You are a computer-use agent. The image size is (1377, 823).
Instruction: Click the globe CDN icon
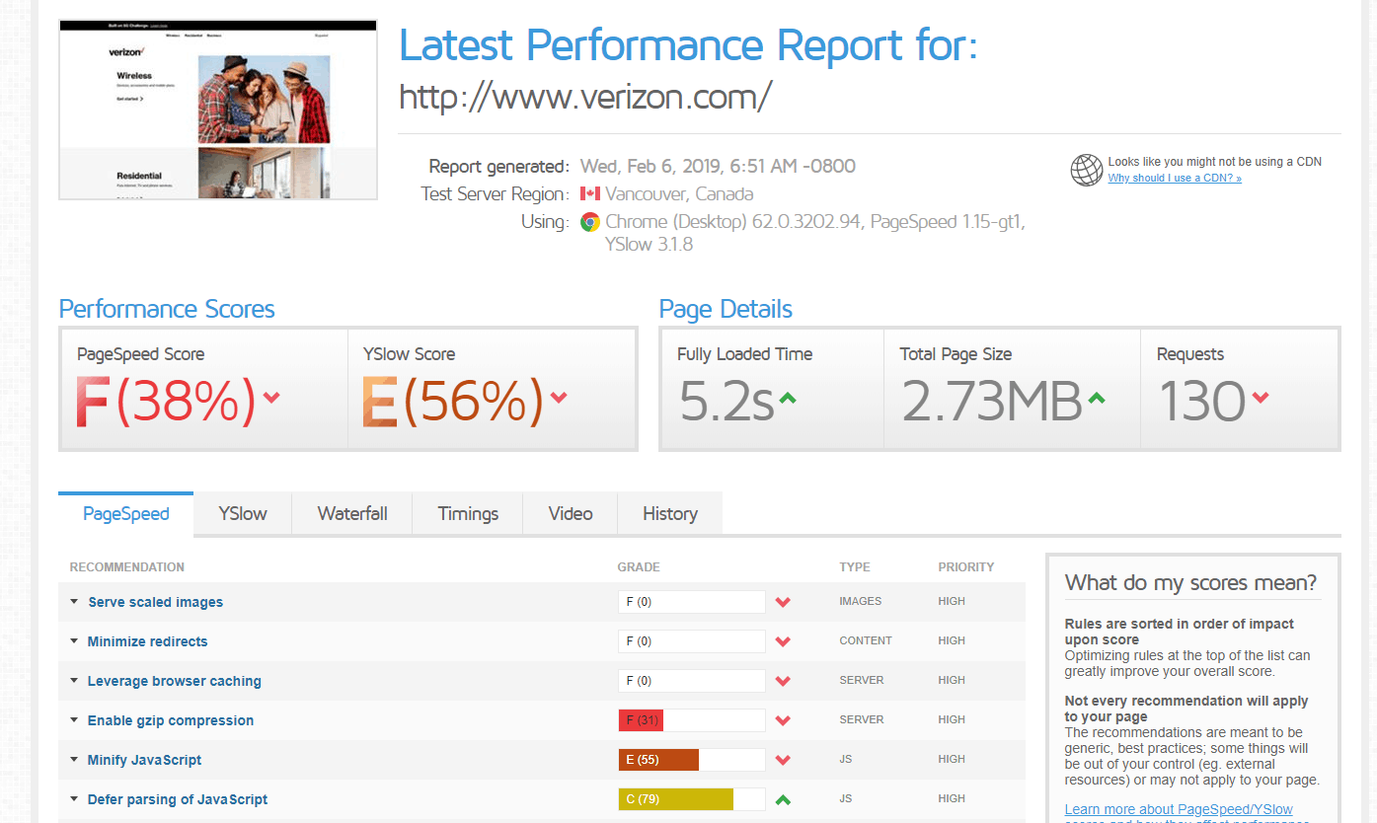(x=1086, y=170)
